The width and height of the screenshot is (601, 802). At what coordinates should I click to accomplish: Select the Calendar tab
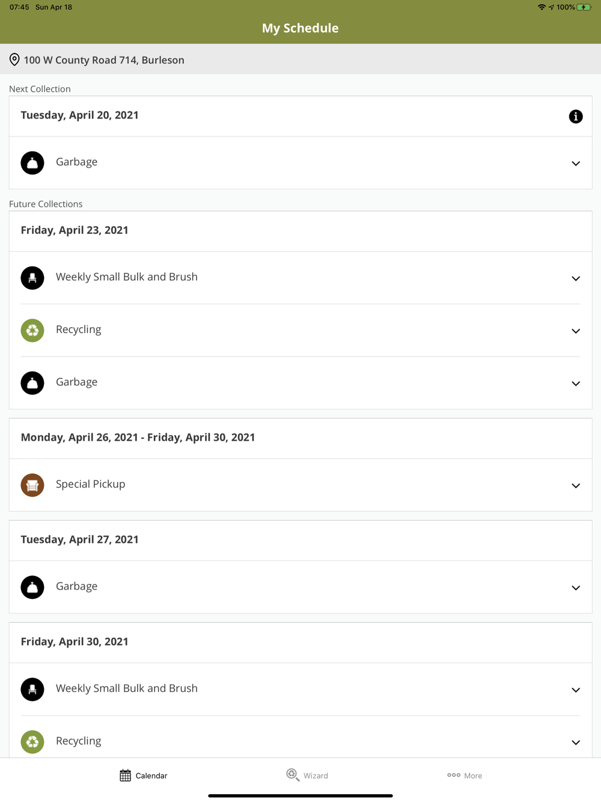pyautogui.click(x=144, y=776)
